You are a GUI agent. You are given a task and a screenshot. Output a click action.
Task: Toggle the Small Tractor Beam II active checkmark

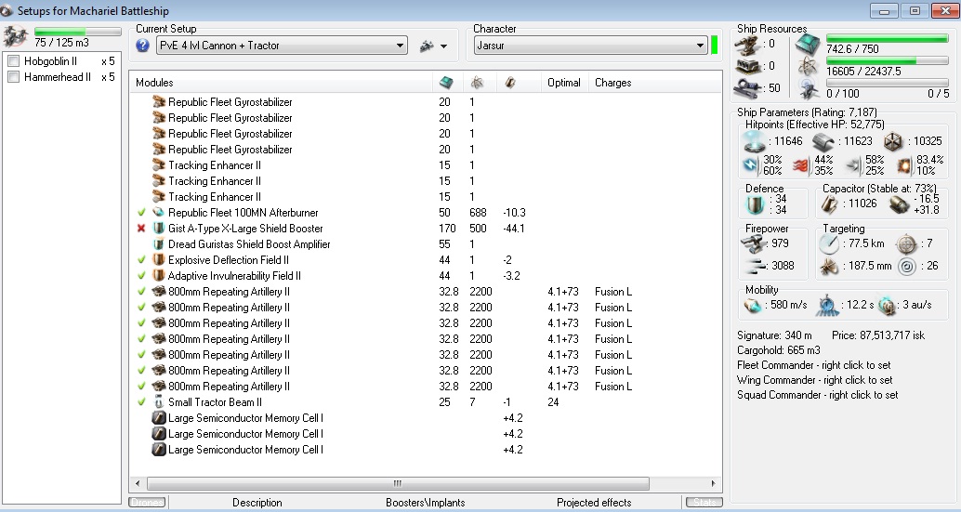(141, 401)
